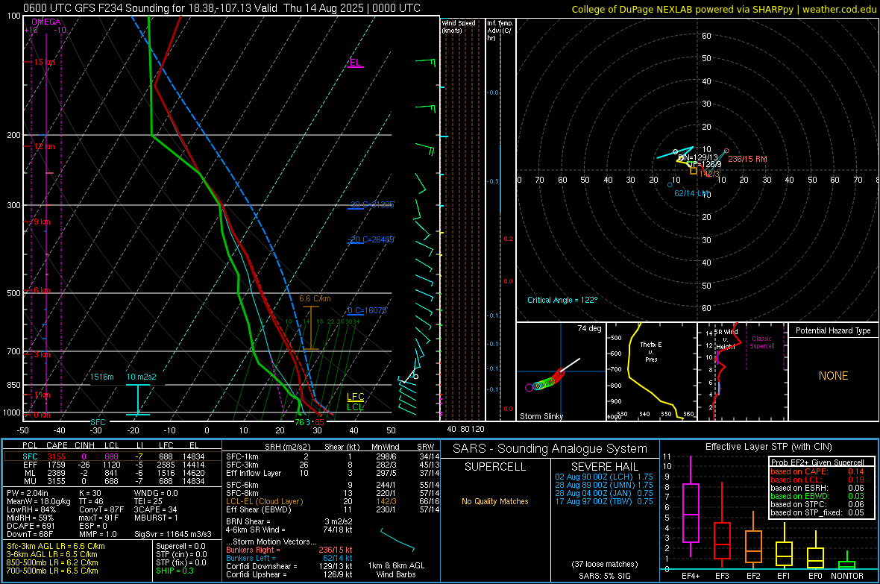Click the Critical Angle = 122° text
This screenshot has height=584, width=880.
(x=562, y=300)
